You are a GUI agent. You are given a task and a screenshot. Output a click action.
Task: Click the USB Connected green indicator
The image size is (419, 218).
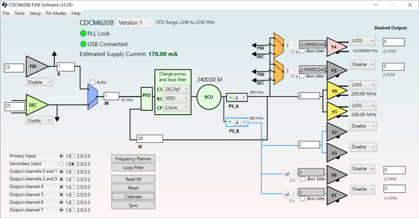(x=83, y=44)
